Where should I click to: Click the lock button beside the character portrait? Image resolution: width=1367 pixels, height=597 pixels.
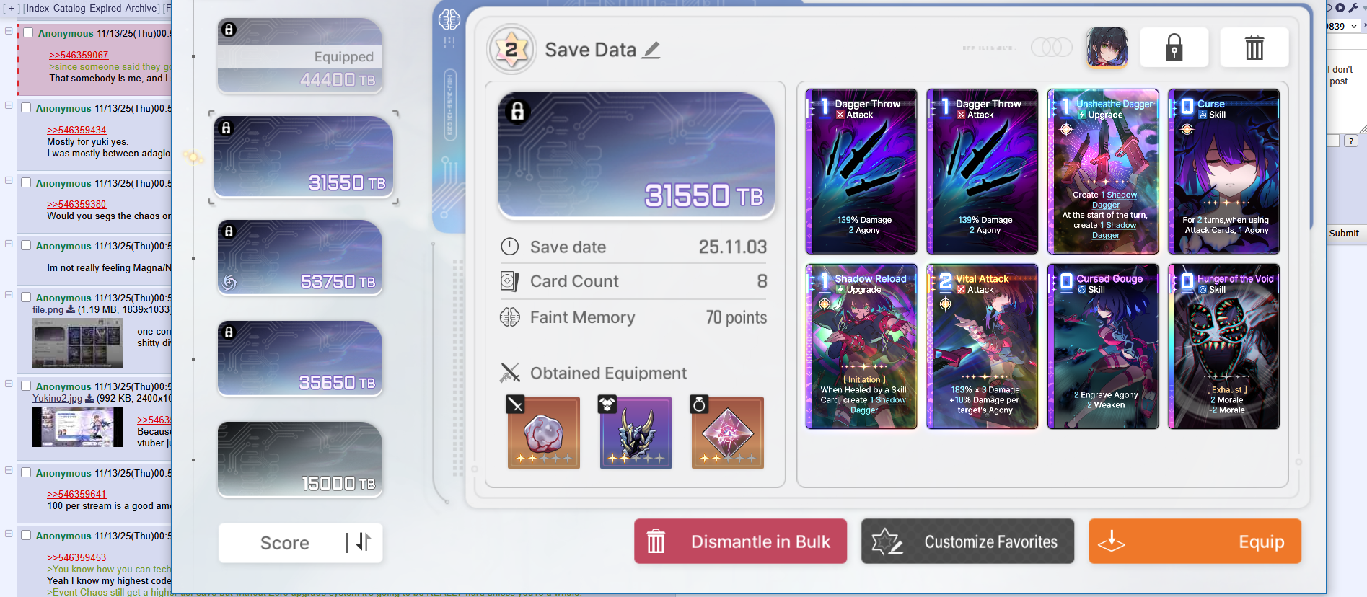pyautogui.click(x=1174, y=48)
